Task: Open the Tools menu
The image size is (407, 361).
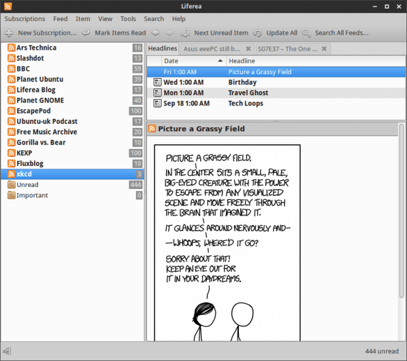Action: [128, 19]
